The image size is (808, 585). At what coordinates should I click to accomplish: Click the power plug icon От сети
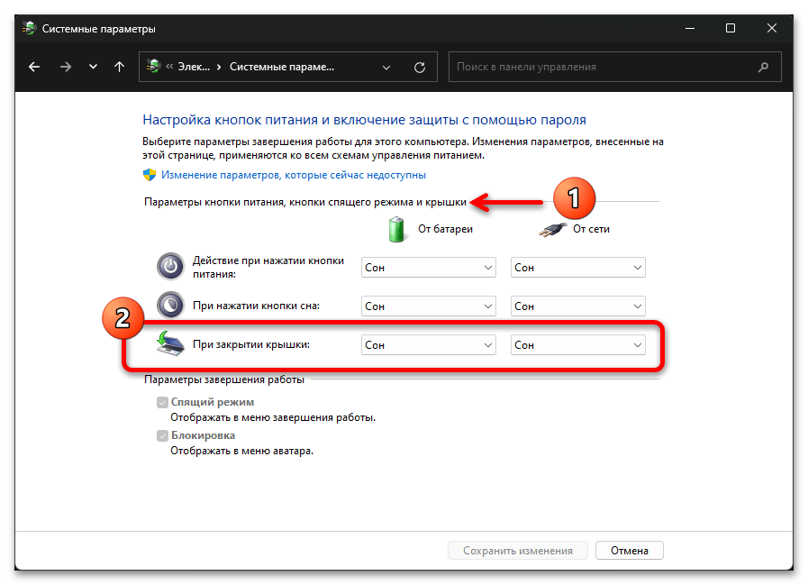pos(552,230)
